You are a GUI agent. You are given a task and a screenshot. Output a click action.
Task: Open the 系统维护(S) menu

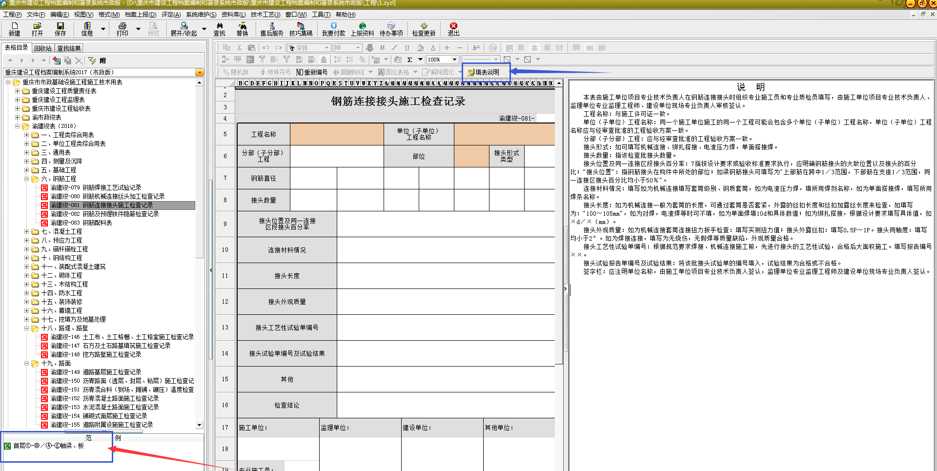tap(201, 15)
